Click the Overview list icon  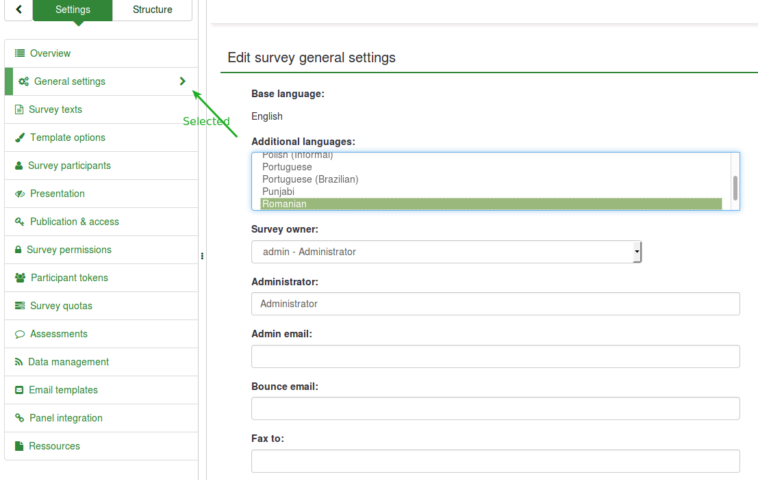tap(20, 53)
